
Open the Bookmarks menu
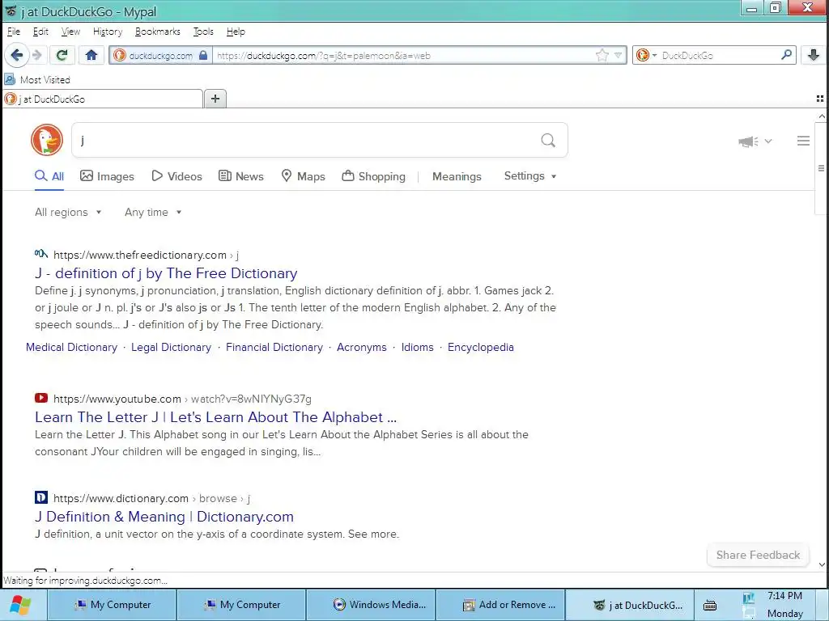point(158,32)
